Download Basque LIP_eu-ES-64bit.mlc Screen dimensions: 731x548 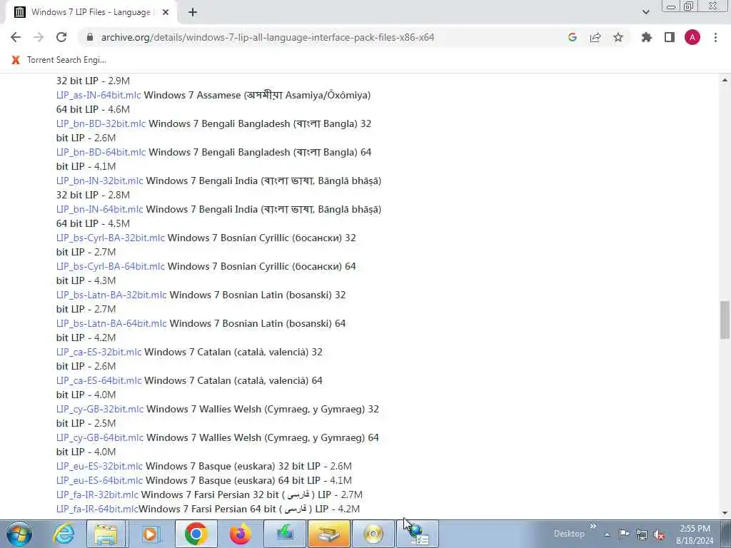(99, 480)
